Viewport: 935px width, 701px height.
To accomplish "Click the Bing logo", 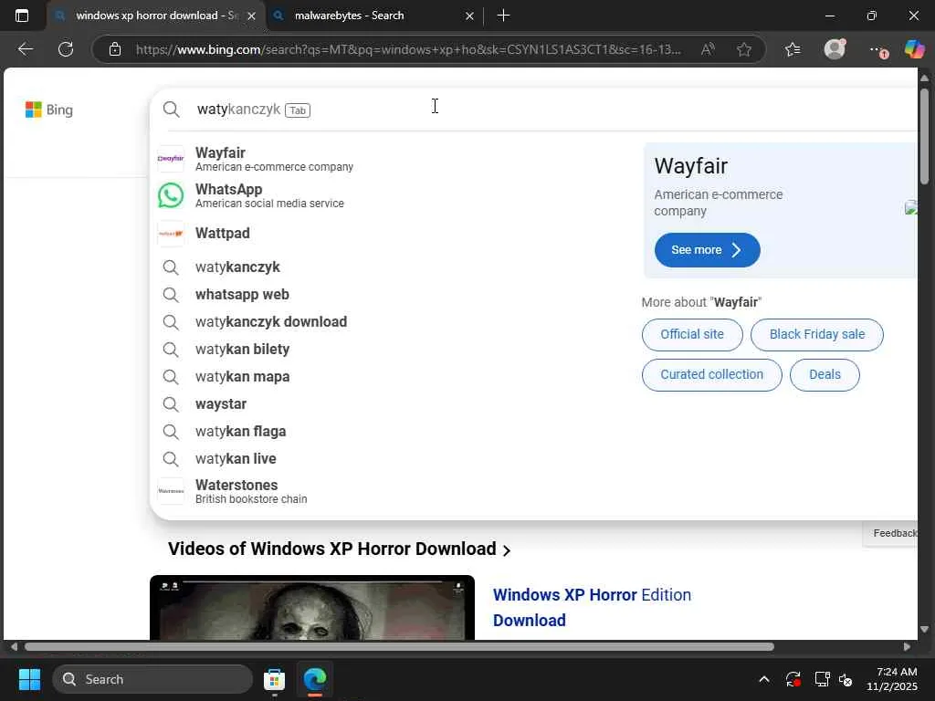I will (49, 110).
